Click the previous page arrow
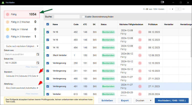 (x=170, y=9)
